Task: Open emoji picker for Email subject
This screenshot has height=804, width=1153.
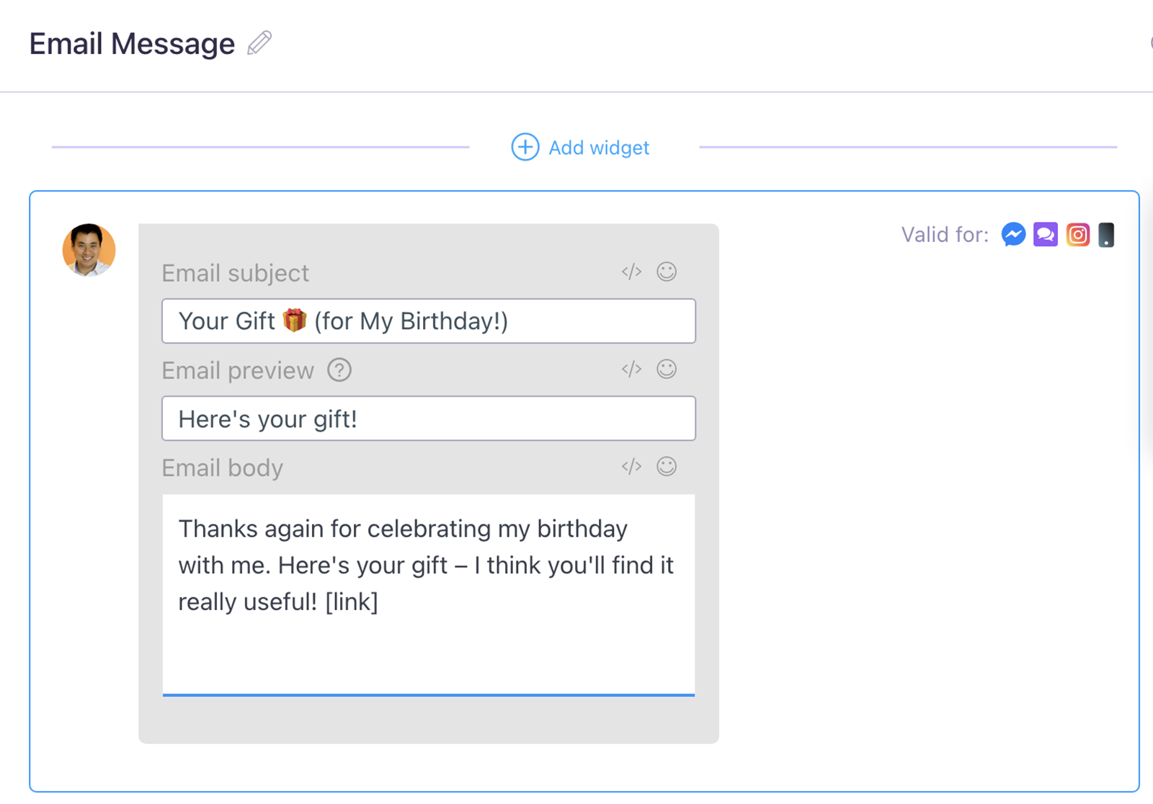Action: [667, 272]
